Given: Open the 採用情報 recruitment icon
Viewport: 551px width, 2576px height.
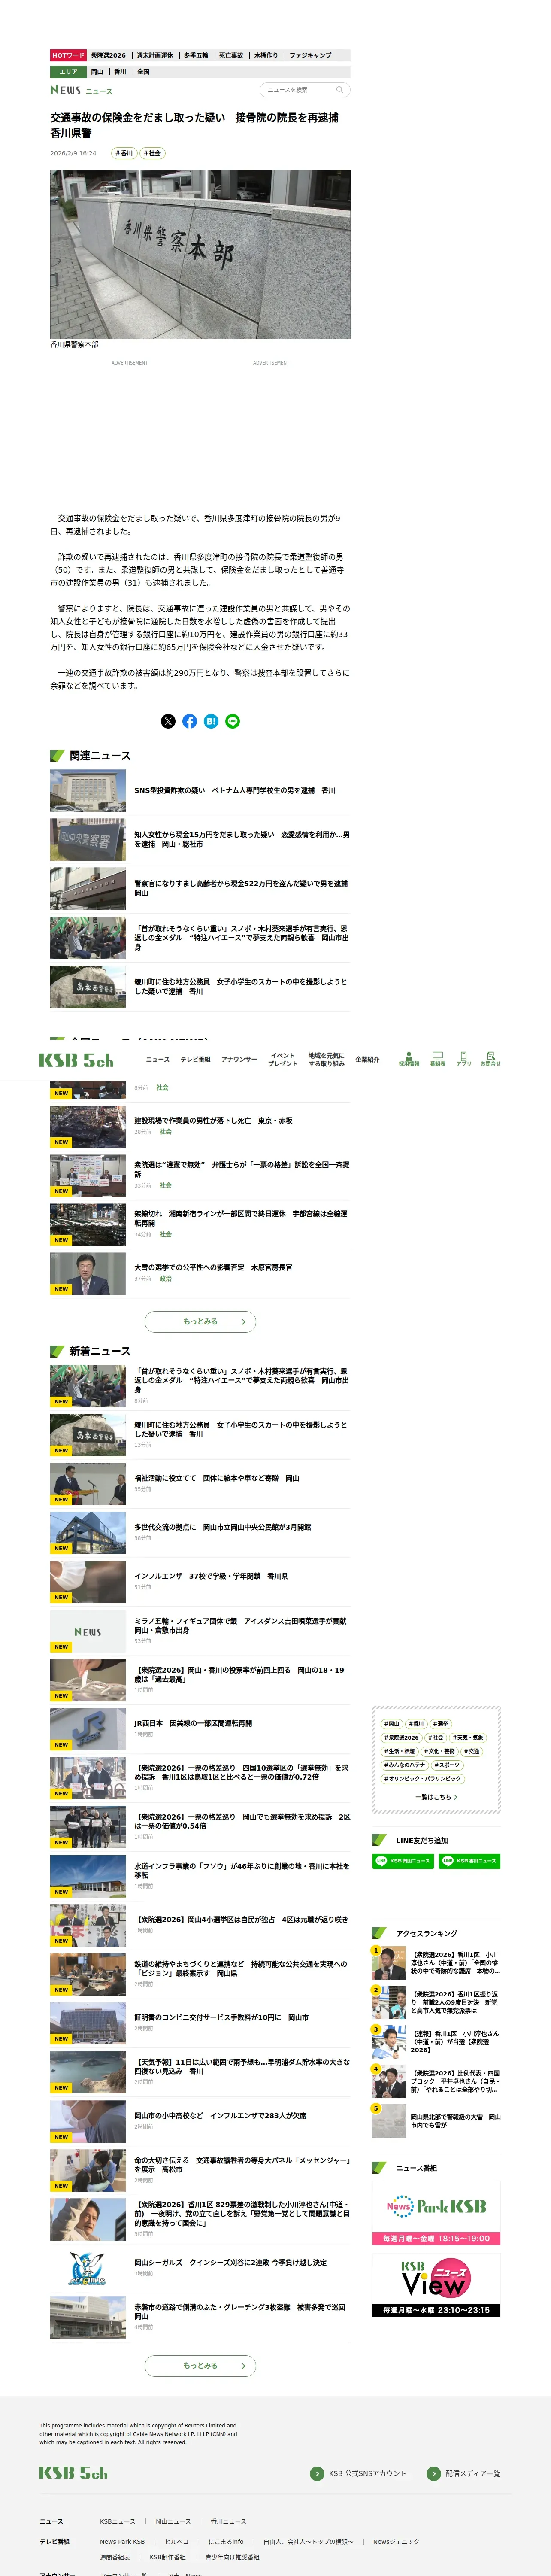Looking at the screenshot, I should [x=409, y=1059].
